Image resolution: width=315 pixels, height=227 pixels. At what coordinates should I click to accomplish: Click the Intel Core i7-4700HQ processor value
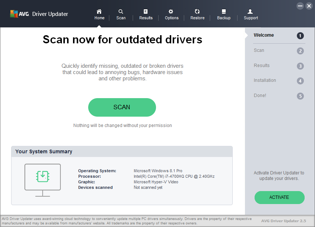(174, 176)
